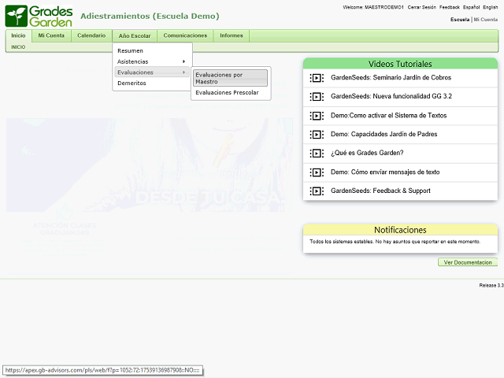504x378 pixels.
Task: Switch to the Calendario tab
Action: click(x=91, y=36)
